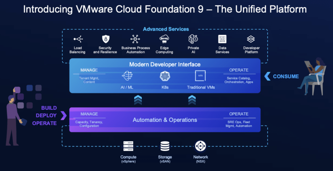333x171 pixels.
Task: Click the seated person with tablet illustration
Action: point(312,76)
